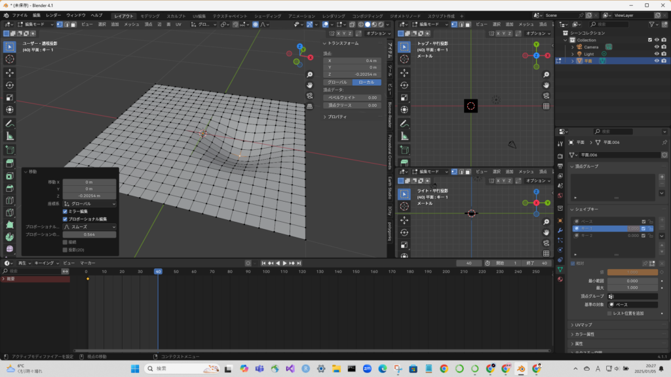Select the Annotate pencil tool
This screenshot has height=377, width=671.
(x=10, y=123)
